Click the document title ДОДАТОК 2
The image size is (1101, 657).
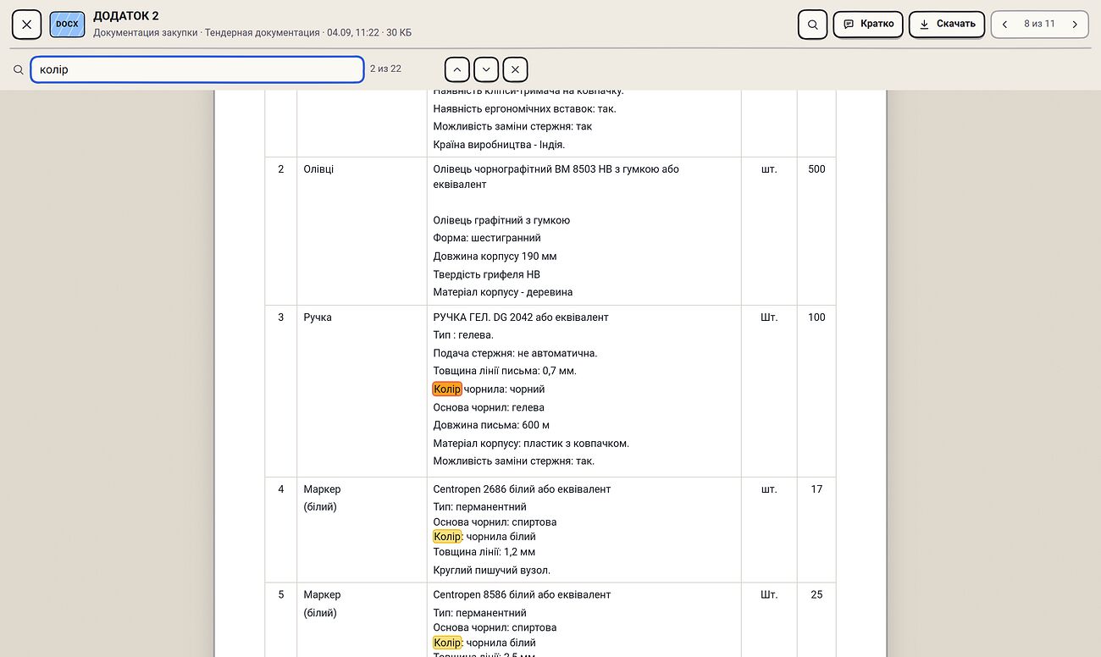click(126, 16)
